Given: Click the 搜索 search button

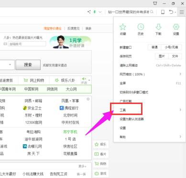Looking at the screenshot, I should tap(28, 65).
